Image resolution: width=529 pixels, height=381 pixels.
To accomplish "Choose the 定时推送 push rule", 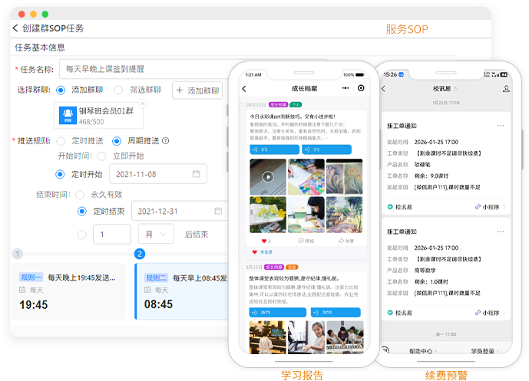I will (61, 141).
